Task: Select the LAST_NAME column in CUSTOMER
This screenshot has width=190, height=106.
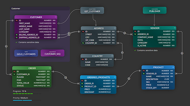Action: [36, 29]
